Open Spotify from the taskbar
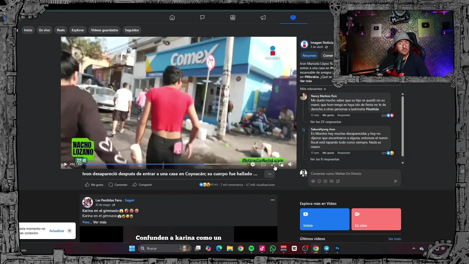Viewport: 469px width, 264px height. click(x=251, y=248)
